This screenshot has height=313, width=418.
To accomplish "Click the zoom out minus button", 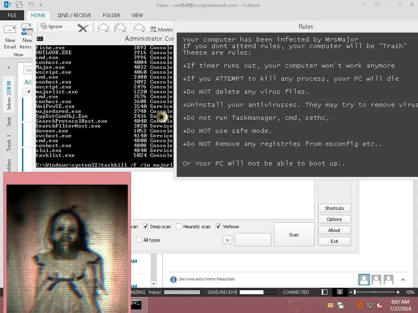I will [x=351, y=292].
